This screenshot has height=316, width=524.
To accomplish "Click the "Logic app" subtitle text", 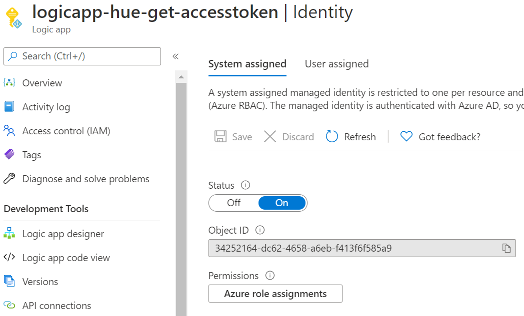I will (x=51, y=29).
